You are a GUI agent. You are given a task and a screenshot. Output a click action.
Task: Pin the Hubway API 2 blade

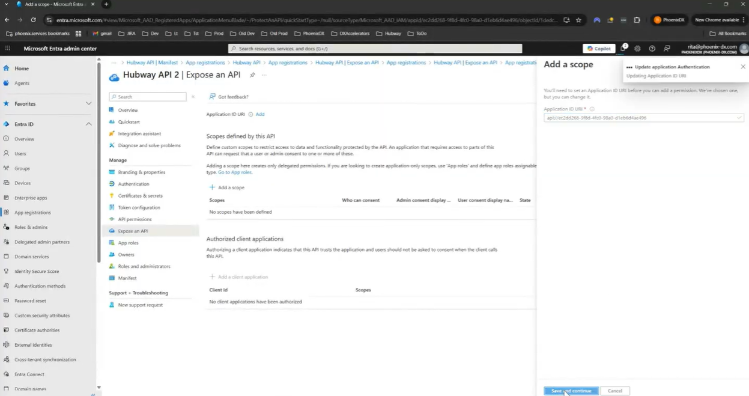252,75
